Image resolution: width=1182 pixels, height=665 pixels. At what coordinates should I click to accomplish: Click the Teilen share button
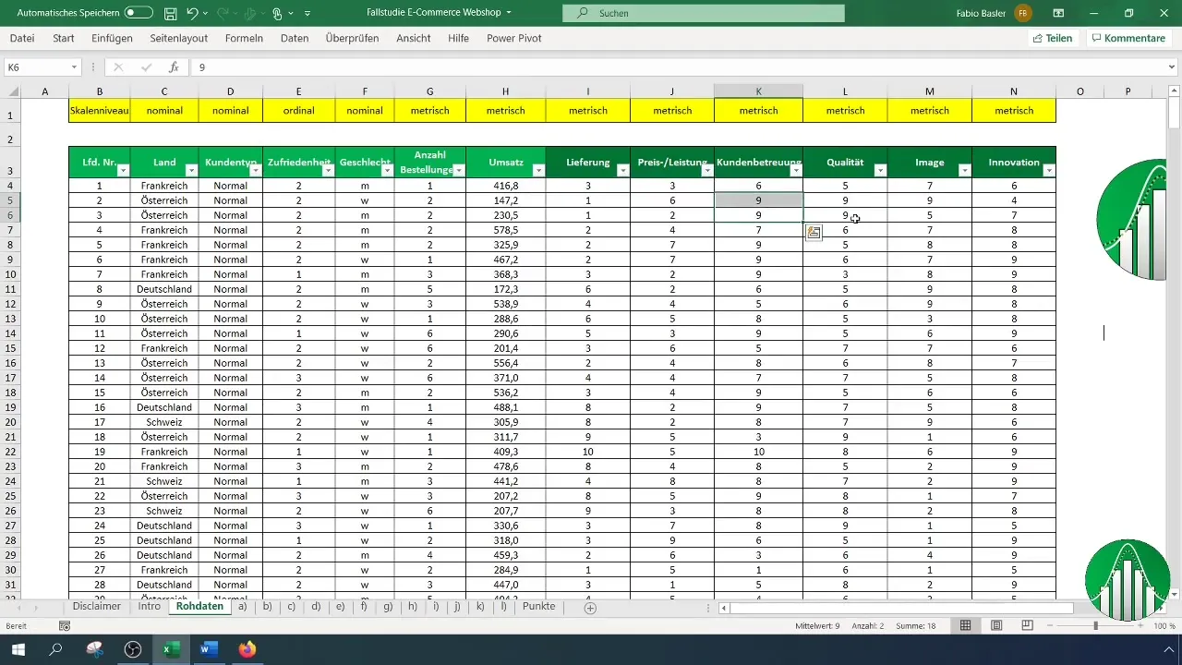click(1053, 38)
